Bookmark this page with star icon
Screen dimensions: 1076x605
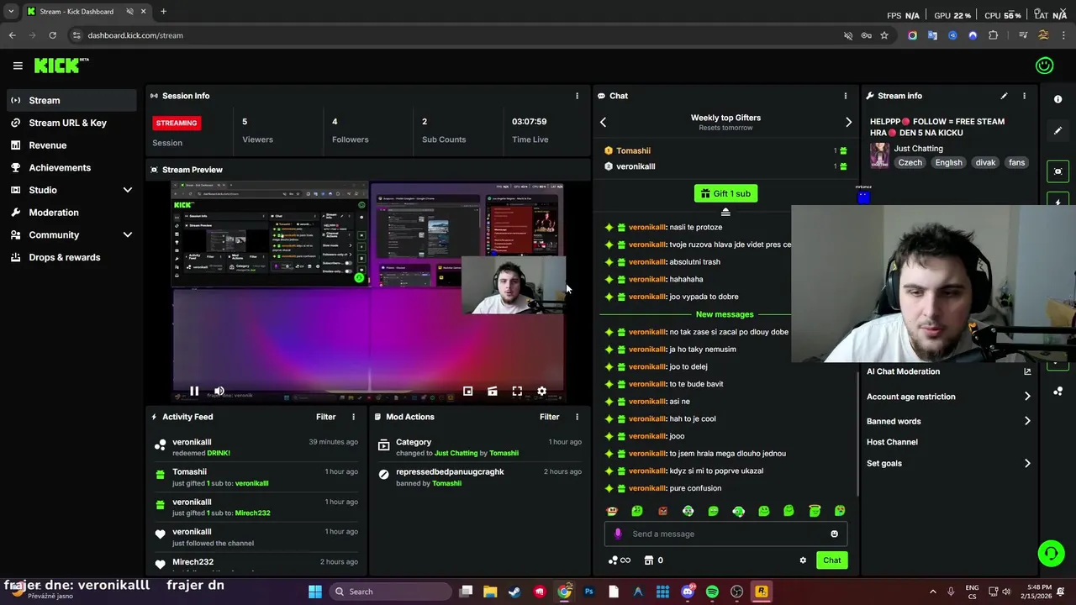coord(884,35)
